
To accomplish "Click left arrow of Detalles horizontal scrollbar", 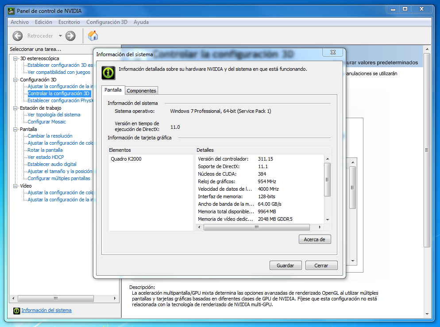I will (199, 227).
